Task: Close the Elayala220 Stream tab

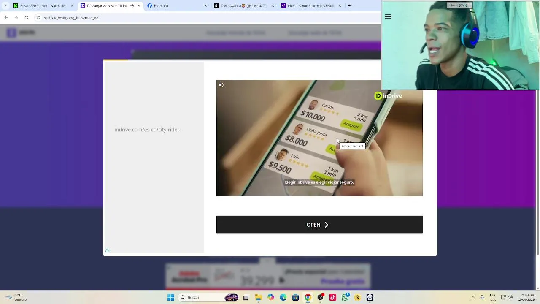Action: coord(72,6)
